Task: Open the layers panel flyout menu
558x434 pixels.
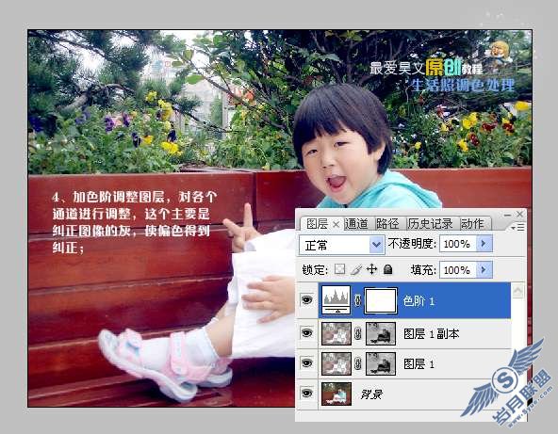Action: point(518,227)
